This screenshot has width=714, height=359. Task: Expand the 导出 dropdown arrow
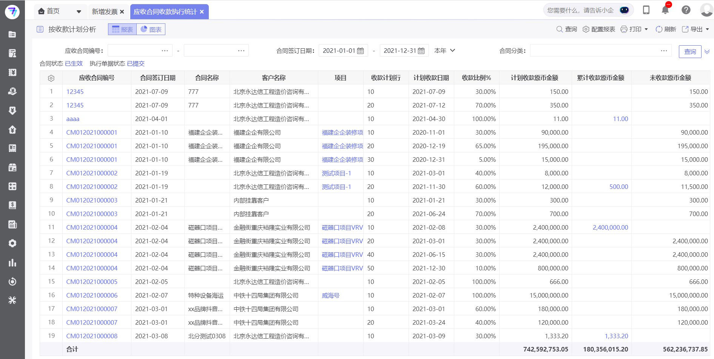708,29
